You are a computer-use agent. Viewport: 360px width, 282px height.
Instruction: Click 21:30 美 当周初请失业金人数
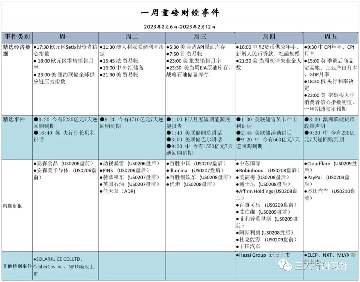[269, 64]
